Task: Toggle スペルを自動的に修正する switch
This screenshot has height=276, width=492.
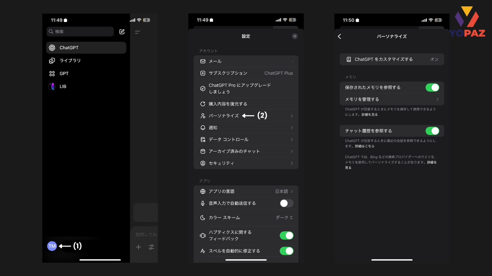Action: tap(286, 251)
